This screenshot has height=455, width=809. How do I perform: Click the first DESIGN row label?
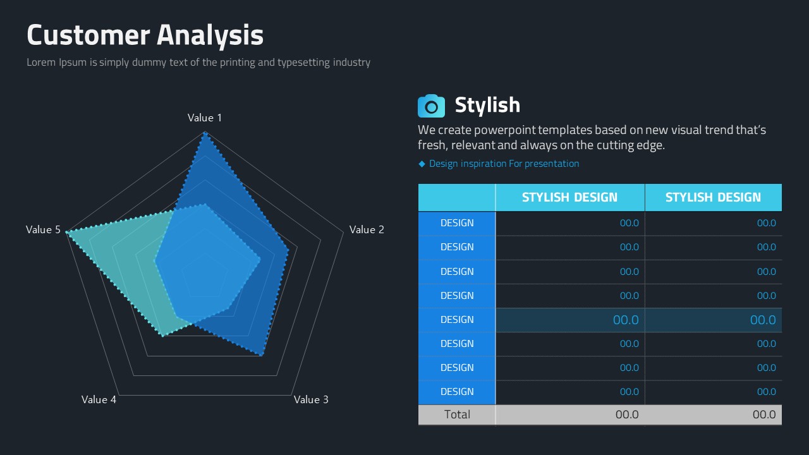[457, 223]
